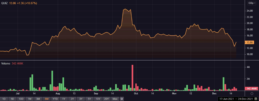Viewport: 259px width, 101px height.
Task: Click the tallest red volume bar near Oct
Action: pyautogui.click(x=132, y=78)
